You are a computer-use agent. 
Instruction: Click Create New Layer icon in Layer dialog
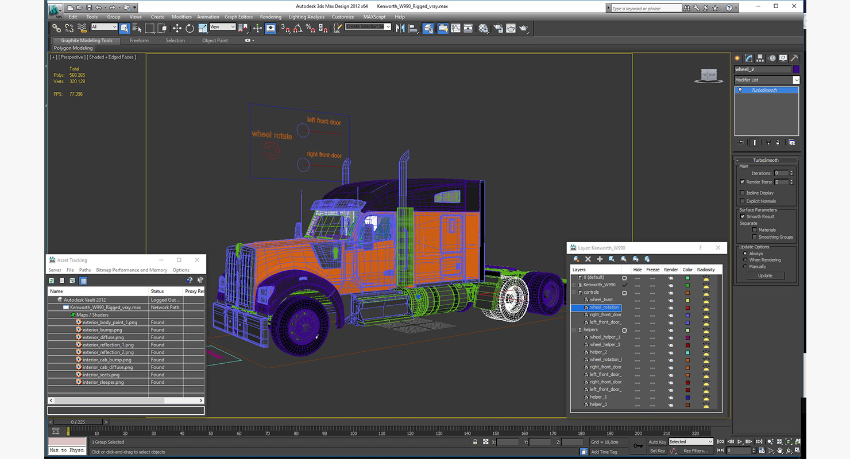[x=576, y=259]
